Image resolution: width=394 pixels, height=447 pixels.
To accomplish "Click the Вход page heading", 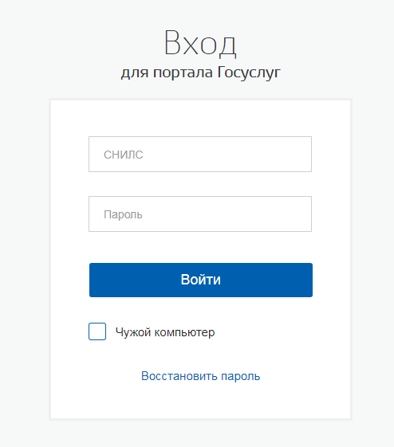I will coord(200,44).
